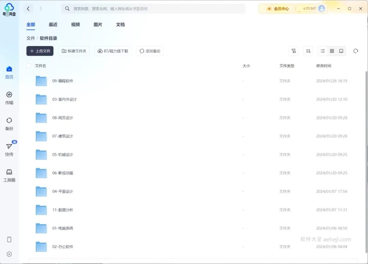Click the back navigation arrow

point(28,8)
